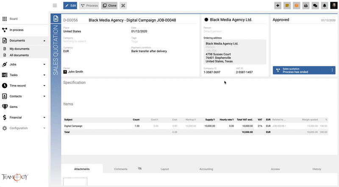Viewport: 339px width, 187px height.
Task: Click the Select person field
Action: [x=213, y=31]
